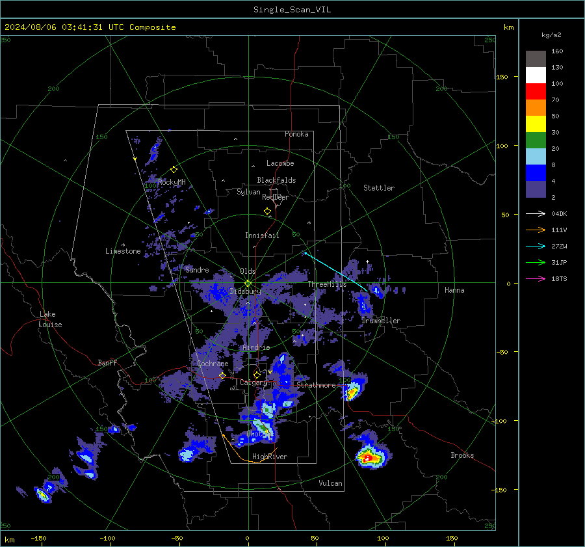This screenshot has width=585, height=547.
Task: Click the light blue 8-20 color swatch
Action: coord(536,157)
